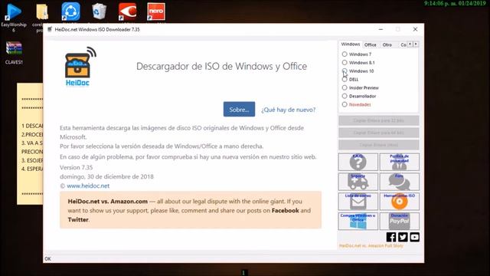Click Copiar Enlace para 64 bits button
The height and width of the screenshot is (276, 490).
point(378,133)
